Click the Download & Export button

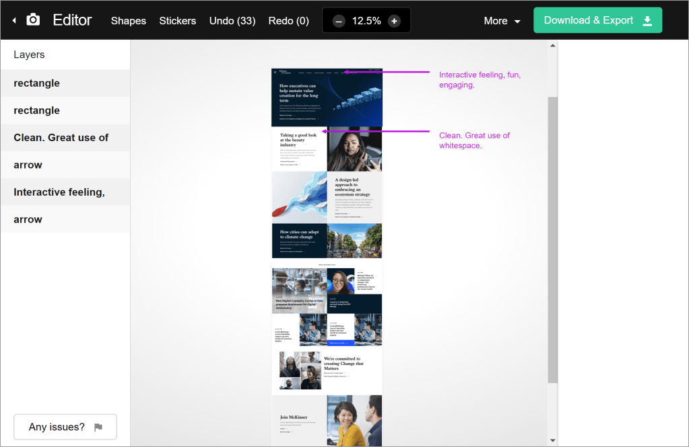click(x=597, y=20)
